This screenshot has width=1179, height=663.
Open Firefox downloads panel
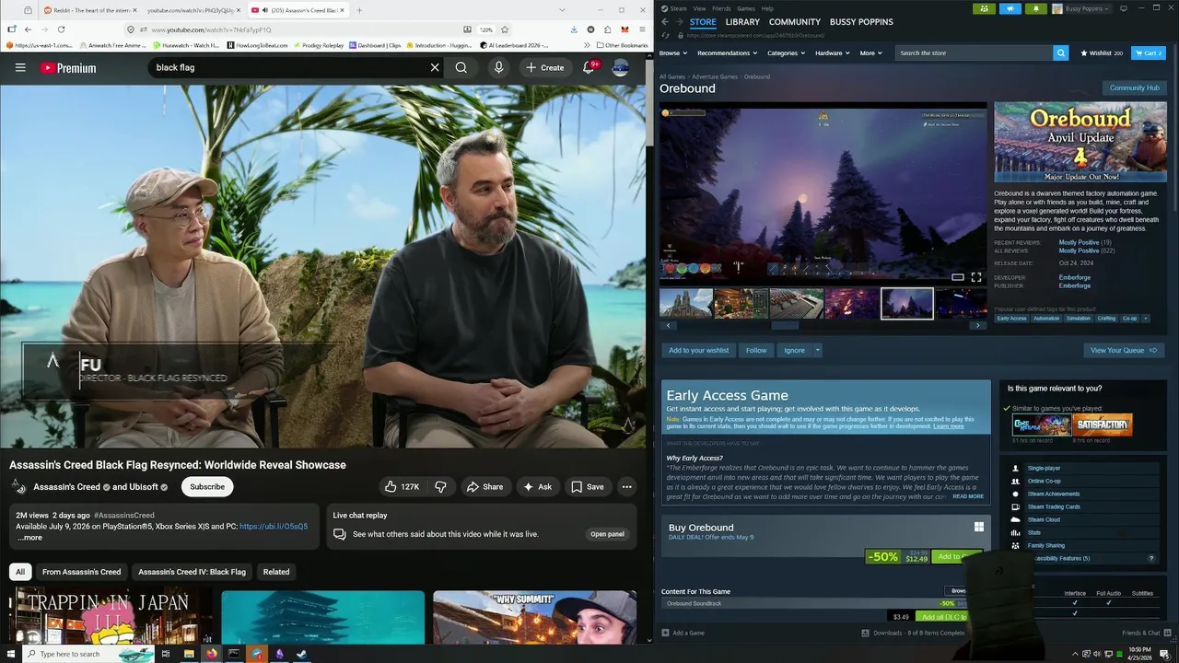point(573,29)
